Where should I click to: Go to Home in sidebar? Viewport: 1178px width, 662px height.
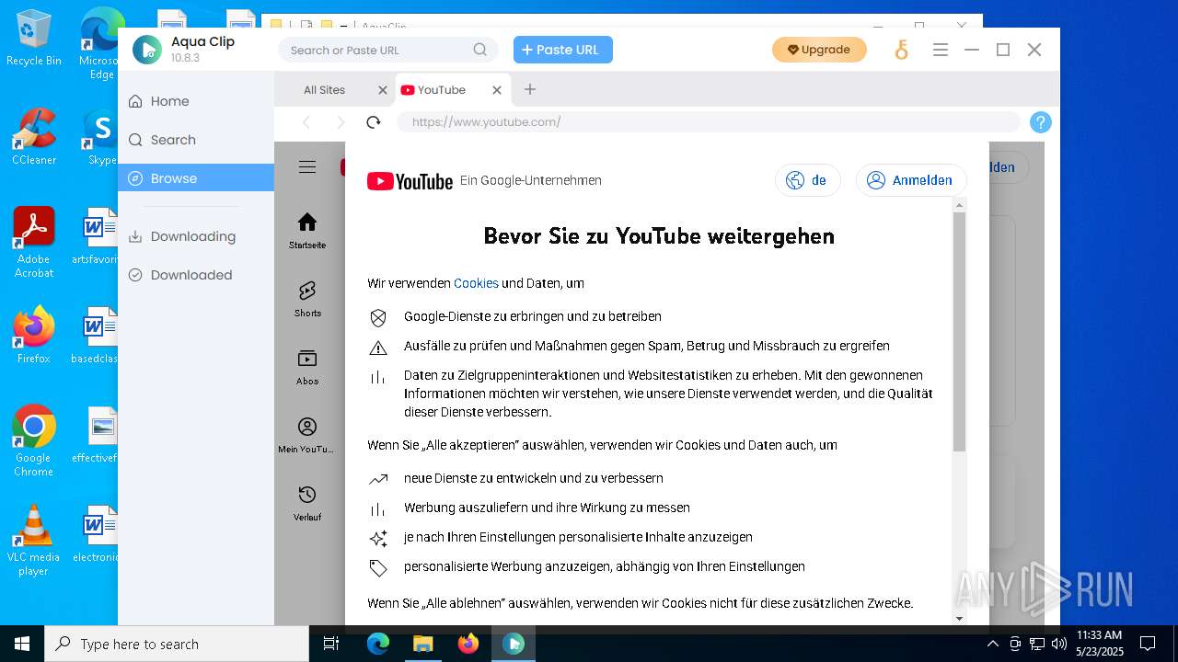[196, 101]
